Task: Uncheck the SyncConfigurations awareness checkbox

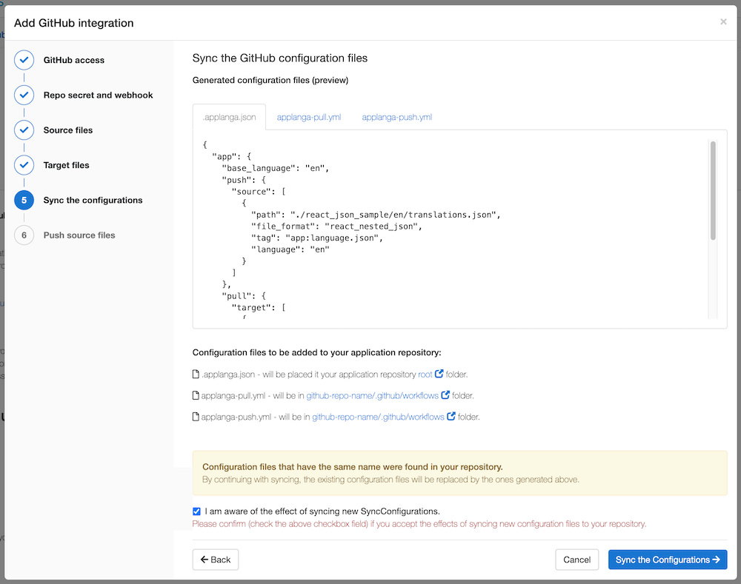Action: 196,511
